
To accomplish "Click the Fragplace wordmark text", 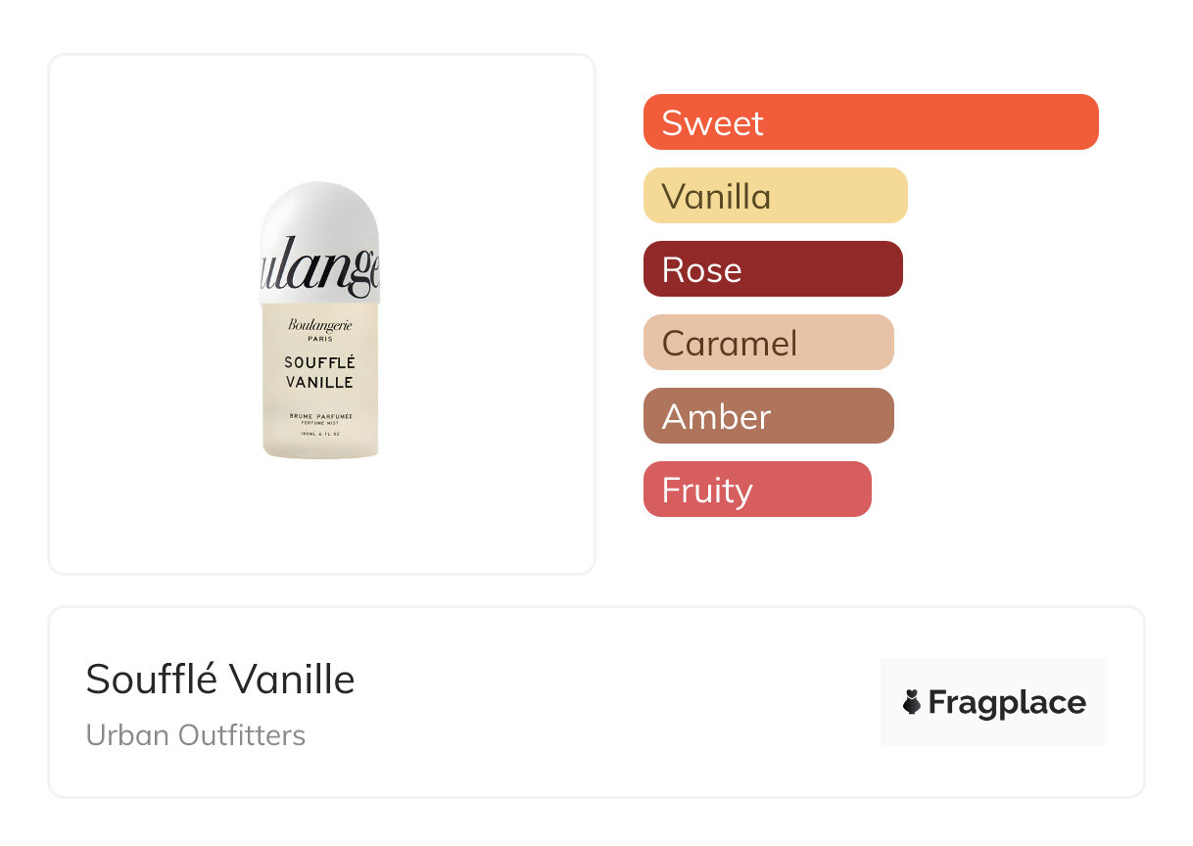I will pyautogui.click(x=1007, y=703).
